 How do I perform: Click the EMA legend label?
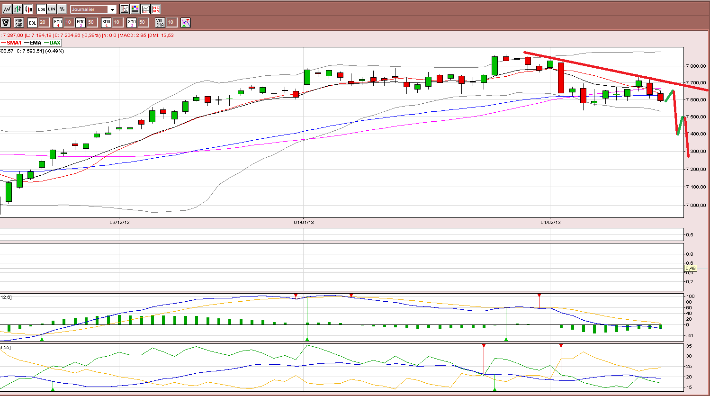pos(36,43)
